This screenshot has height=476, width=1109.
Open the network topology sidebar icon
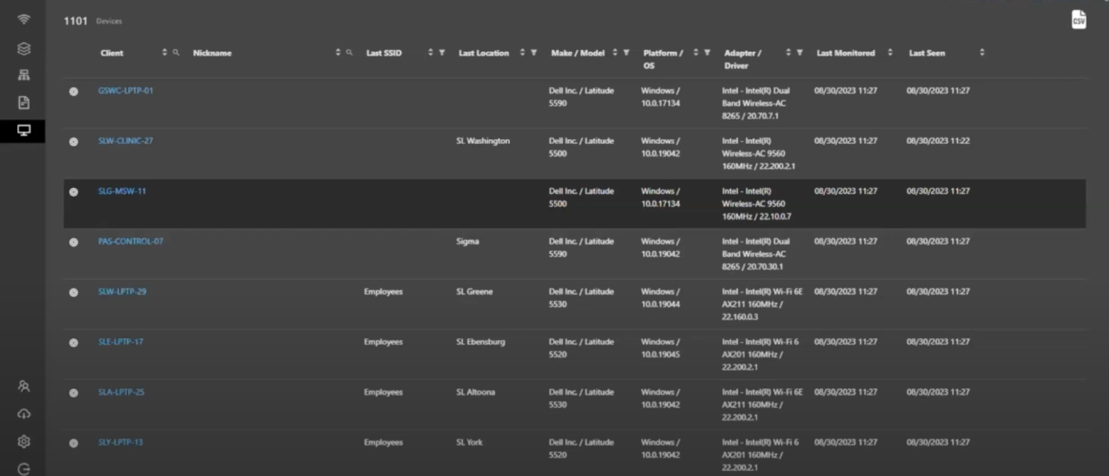pyautogui.click(x=24, y=75)
